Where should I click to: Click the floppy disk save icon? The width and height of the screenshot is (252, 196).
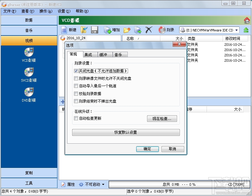coord(94,30)
